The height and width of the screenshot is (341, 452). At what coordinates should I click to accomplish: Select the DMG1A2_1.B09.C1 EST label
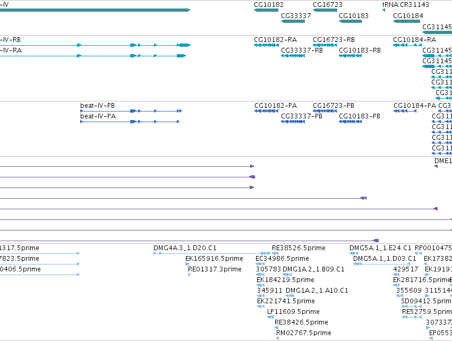[x=313, y=269]
